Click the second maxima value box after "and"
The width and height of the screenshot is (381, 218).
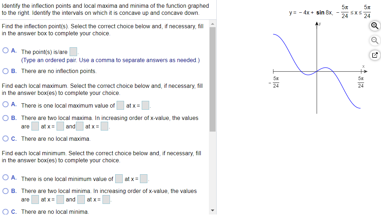click(79, 126)
